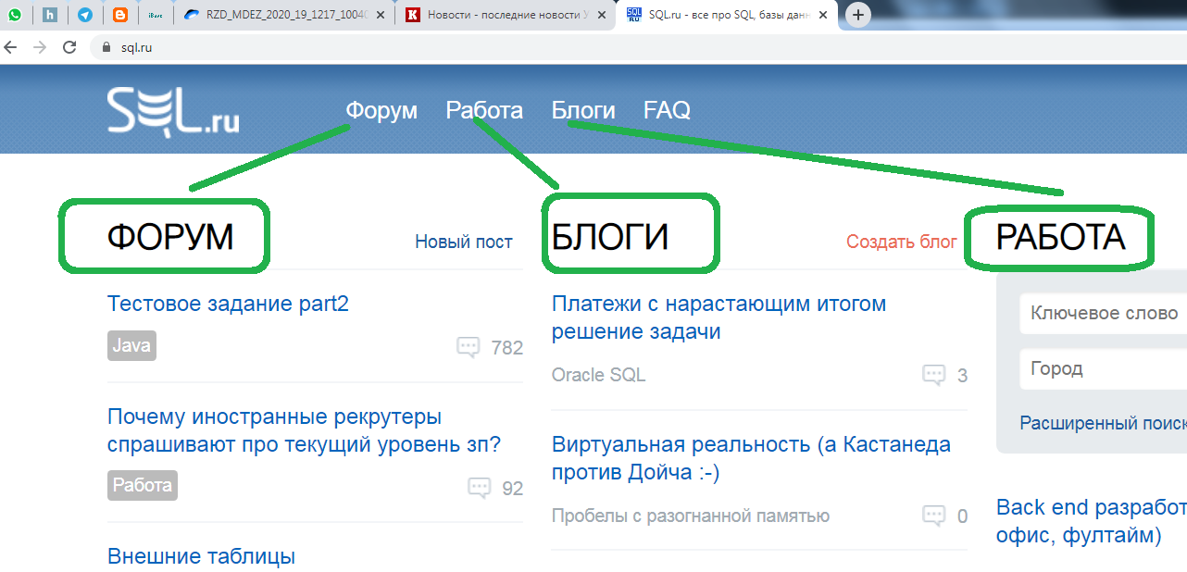Click the Ключевое слово input field
This screenshot has width=1187, height=572.
coord(1102,314)
